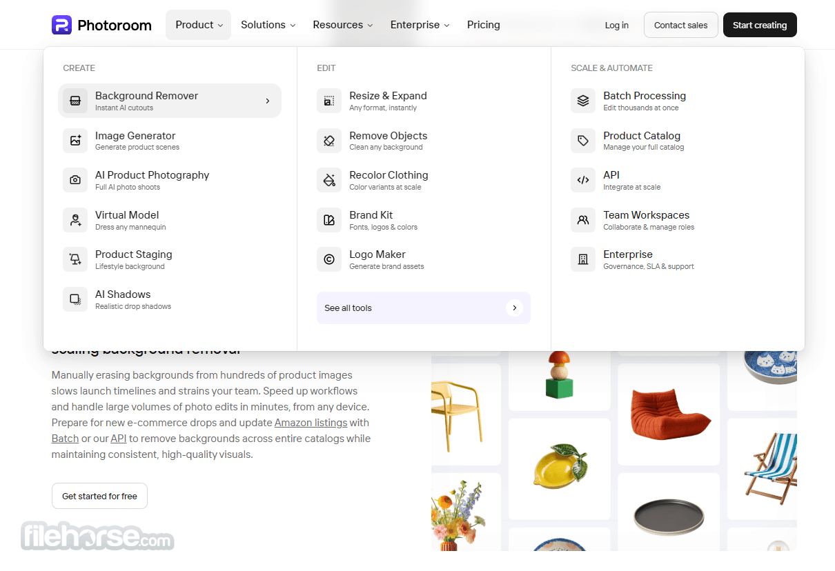
Task: Open the Batch Processing layers icon
Action: [x=583, y=101]
